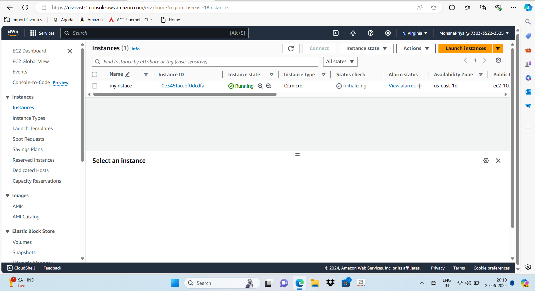Sort by Instance type column arrow
535x291 pixels.
click(324, 75)
